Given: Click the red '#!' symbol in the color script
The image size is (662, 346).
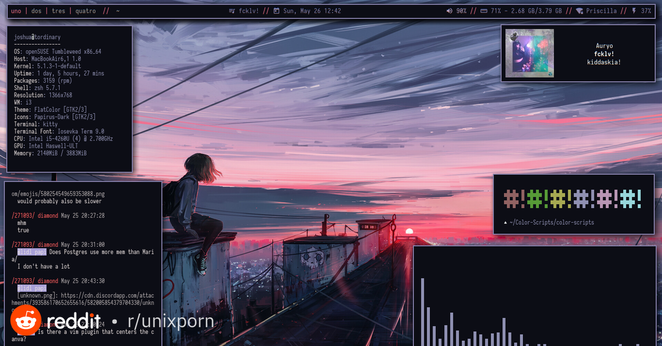Looking at the screenshot, I should pos(514,198).
